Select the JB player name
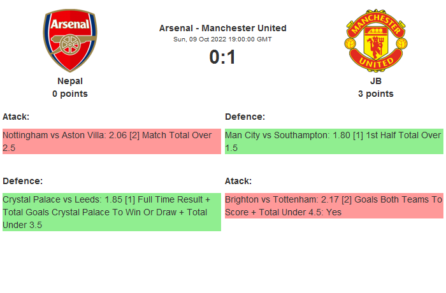Viewport: 446px width, 293px height. [x=376, y=81]
